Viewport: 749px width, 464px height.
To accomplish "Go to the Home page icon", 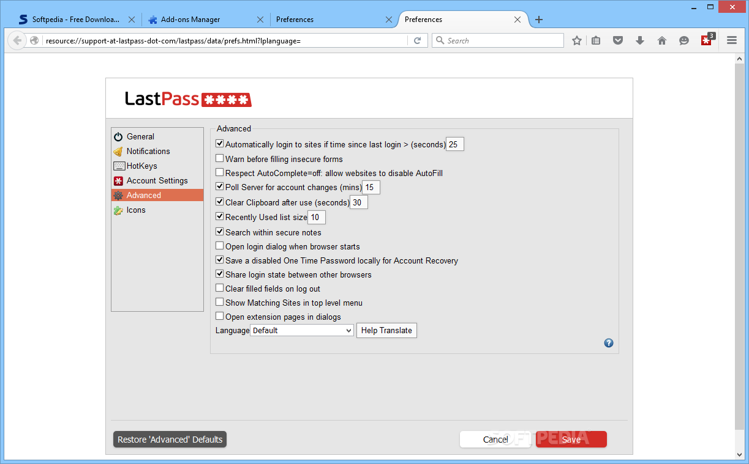I will pyautogui.click(x=662, y=40).
